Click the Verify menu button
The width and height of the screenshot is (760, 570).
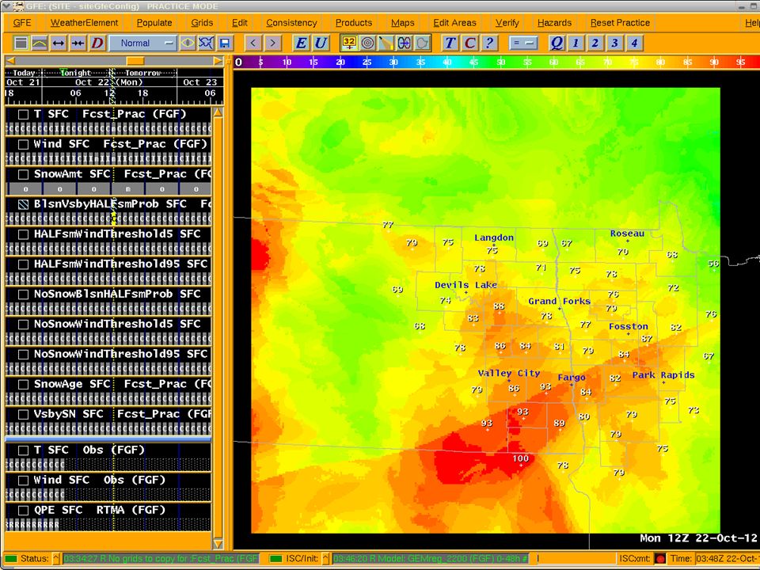pyautogui.click(x=507, y=23)
